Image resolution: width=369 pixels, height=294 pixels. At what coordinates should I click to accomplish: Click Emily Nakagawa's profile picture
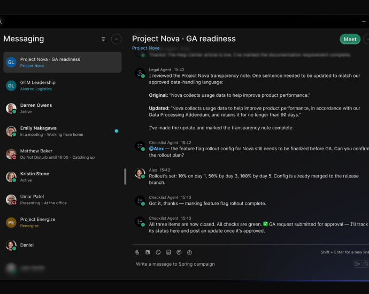click(11, 131)
